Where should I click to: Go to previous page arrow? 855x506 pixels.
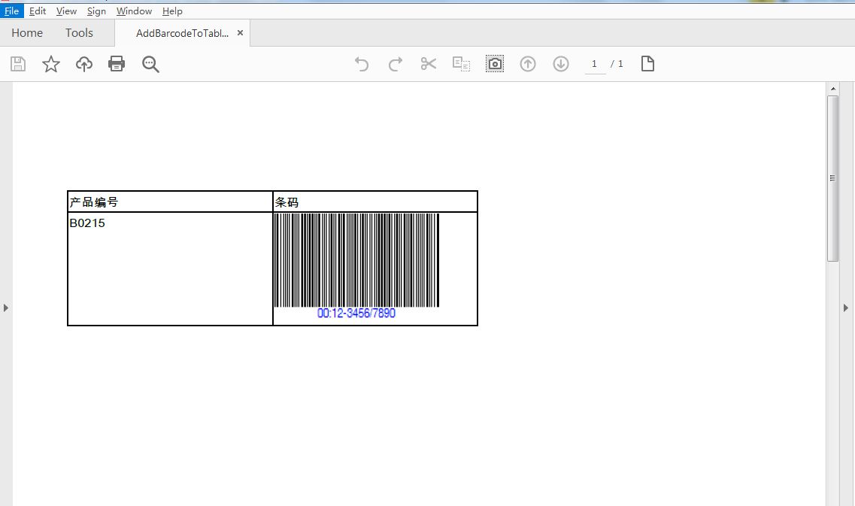coord(528,64)
